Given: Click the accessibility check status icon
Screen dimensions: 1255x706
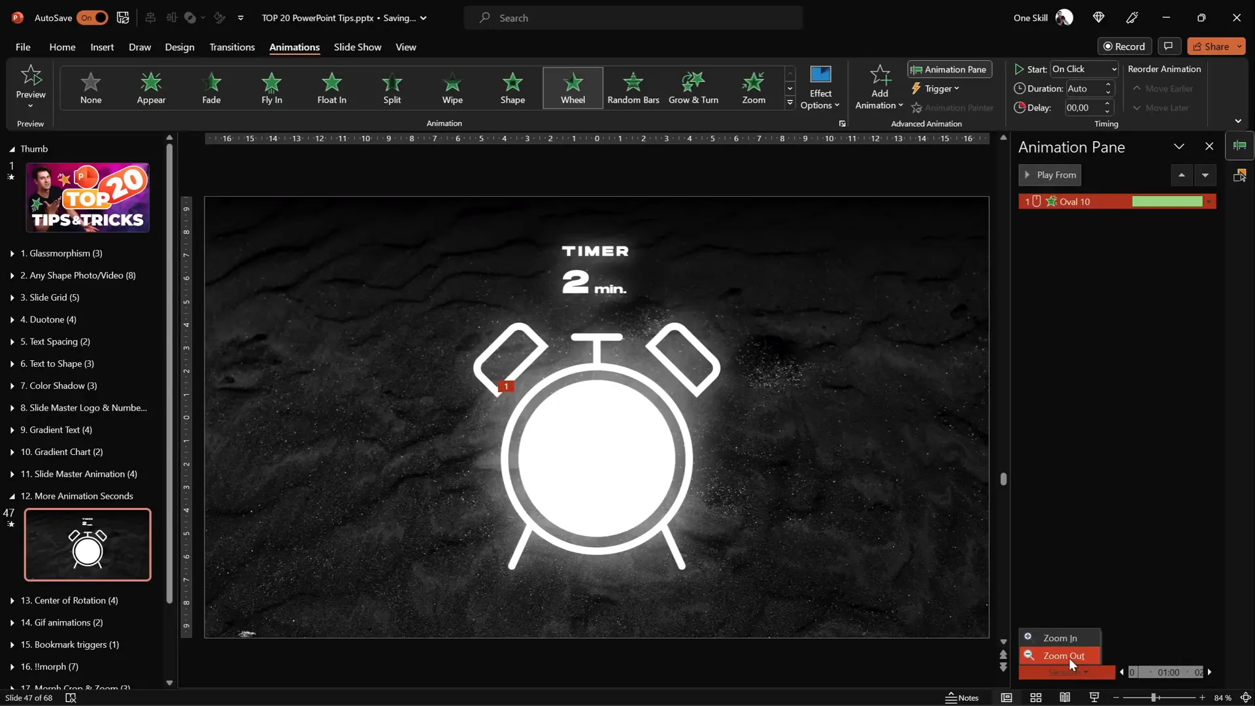Looking at the screenshot, I should (x=71, y=698).
